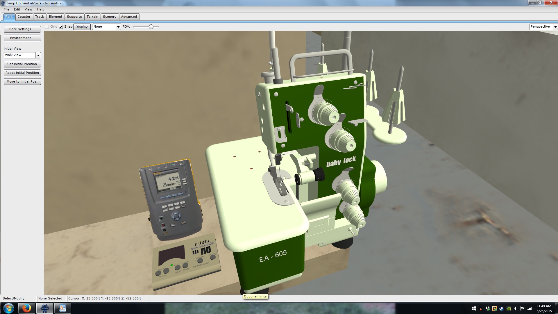The image size is (558, 314).
Task: Open the volume speaker icon
Action: 516,308
